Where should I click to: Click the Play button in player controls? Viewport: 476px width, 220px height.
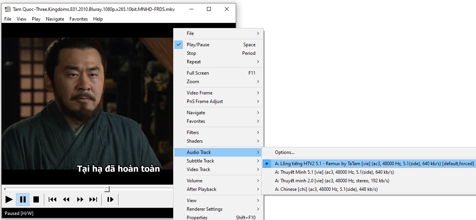(9, 199)
